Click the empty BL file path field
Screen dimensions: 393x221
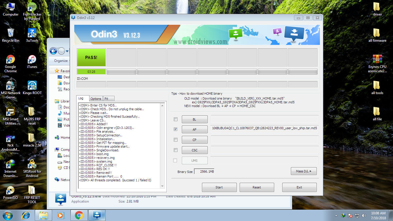tap(265, 119)
